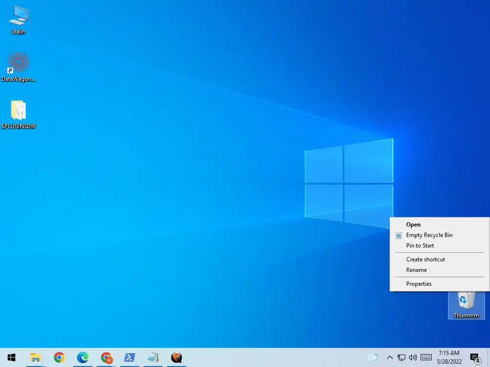
Task: Open network status tray icon
Action: 401,357
